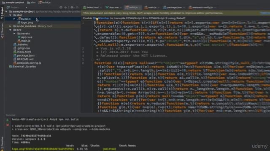Click the JS file icon beside main.js
The height and width of the screenshot is (151, 270).
click(x=19, y=41)
